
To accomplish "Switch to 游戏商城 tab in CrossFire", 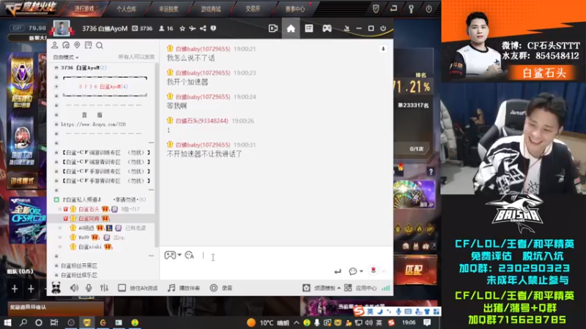I will 211,9.
